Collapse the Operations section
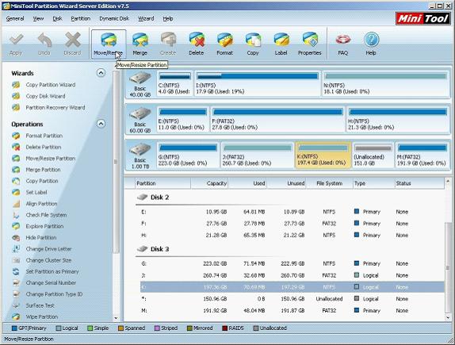Screen dimensions: 455x345 101,124
